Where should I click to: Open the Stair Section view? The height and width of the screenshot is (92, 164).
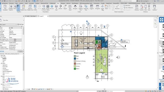pos(5,89)
